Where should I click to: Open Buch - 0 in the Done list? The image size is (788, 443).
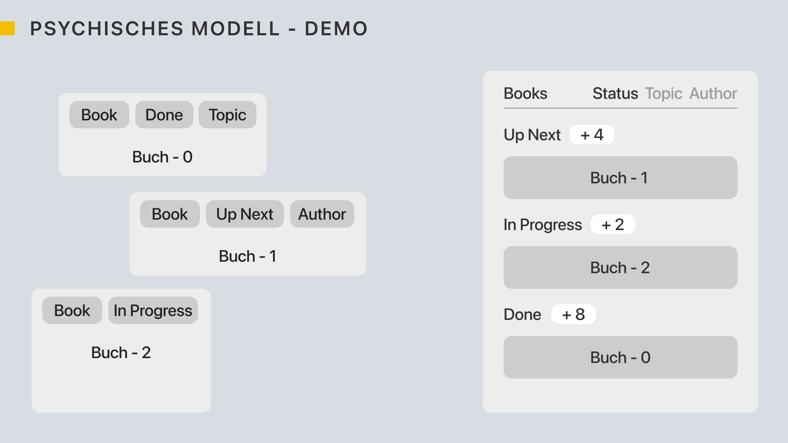(x=620, y=357)
